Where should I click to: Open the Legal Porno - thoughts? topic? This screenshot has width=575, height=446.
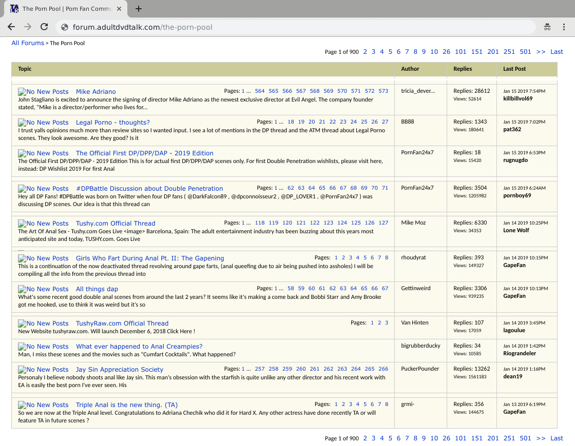click(112, 123)
